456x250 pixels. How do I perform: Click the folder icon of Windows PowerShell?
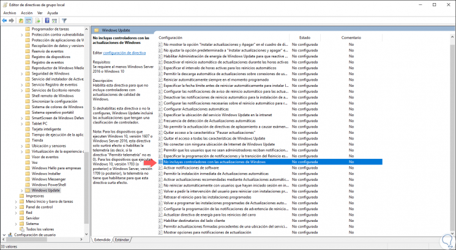[x=28, y=185]
